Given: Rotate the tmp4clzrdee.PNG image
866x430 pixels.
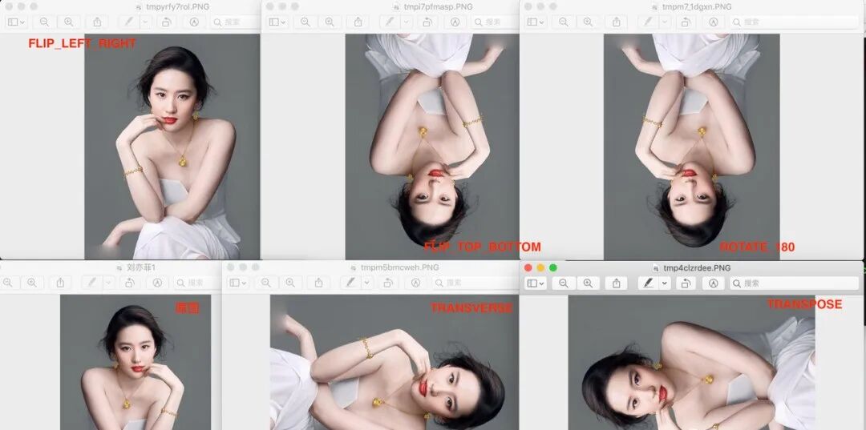Looking at the screenshot, I should click(x=686, y=283).
